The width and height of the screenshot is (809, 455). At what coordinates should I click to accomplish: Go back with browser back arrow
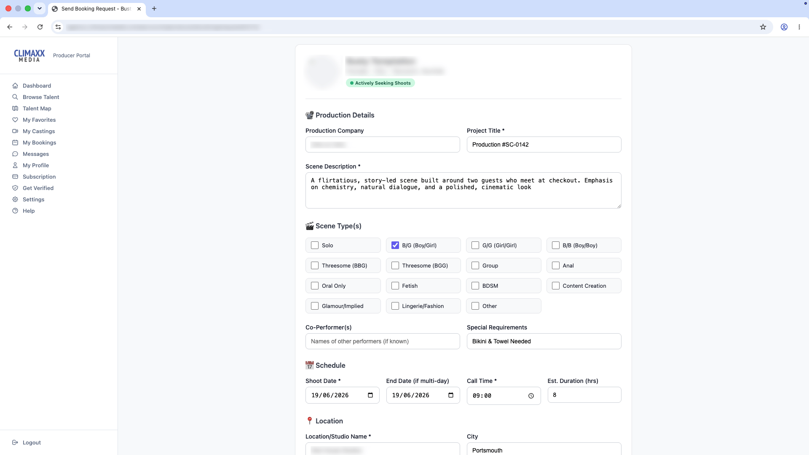click(x=10, y=27)
